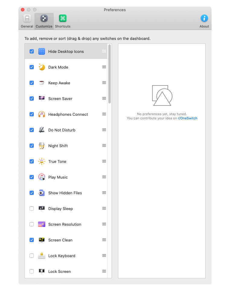Click the Dark Mode moon icon
230x291 pixels.
pyautogui.click(x=42, y=67)
